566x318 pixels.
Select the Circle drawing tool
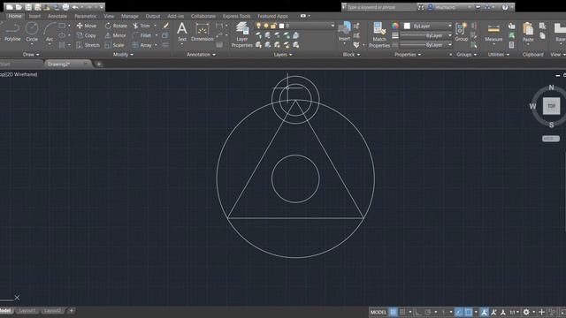click(32, 32)
